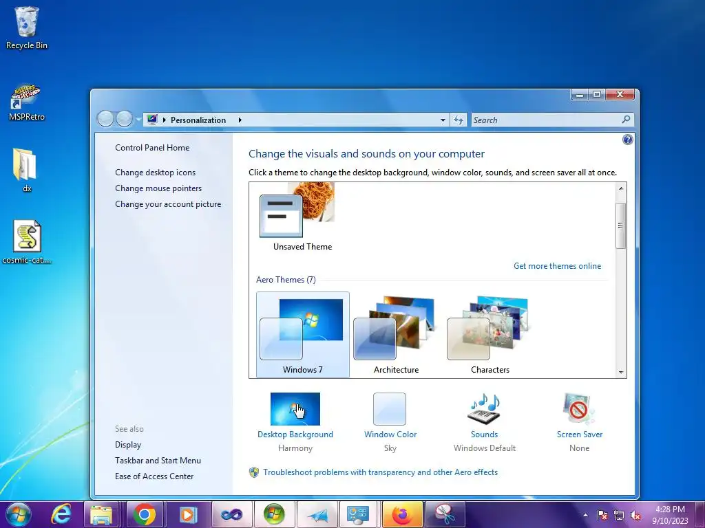
Task: Click the Personalization breadcrumb
Action: [198, 120]
